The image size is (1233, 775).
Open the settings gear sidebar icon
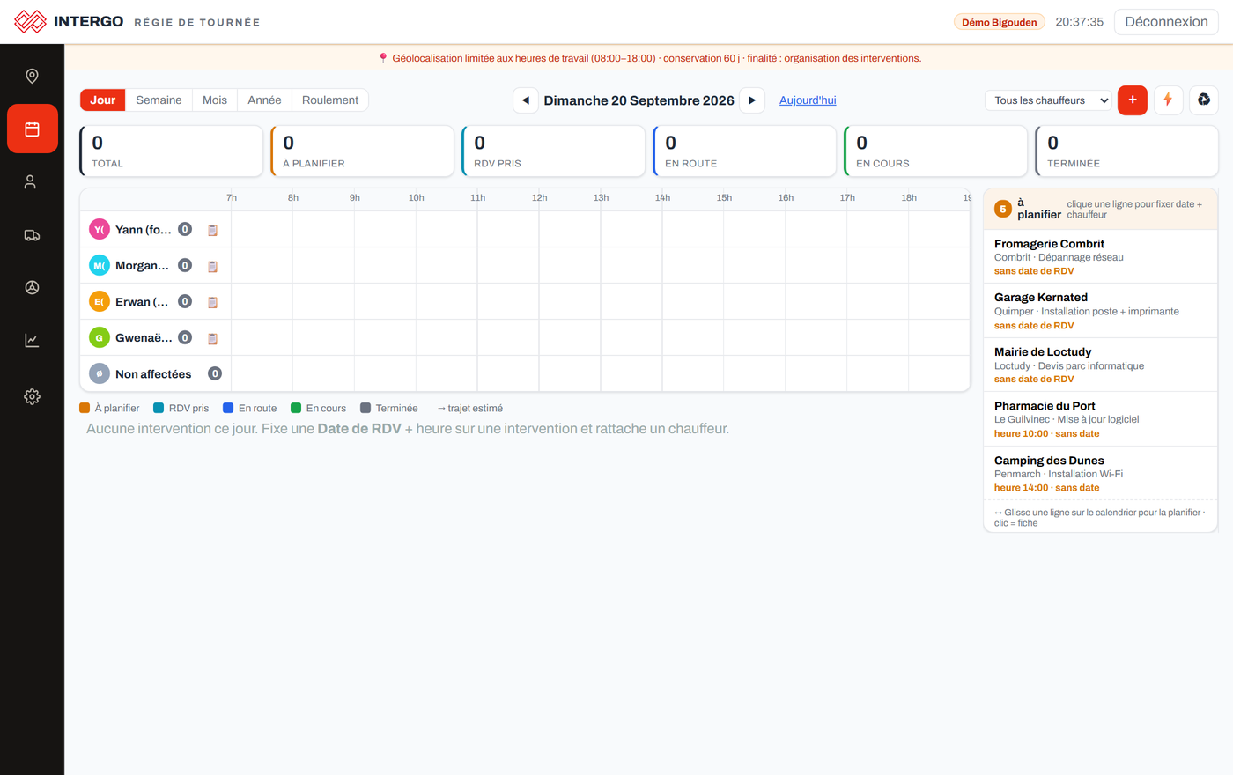32,396
